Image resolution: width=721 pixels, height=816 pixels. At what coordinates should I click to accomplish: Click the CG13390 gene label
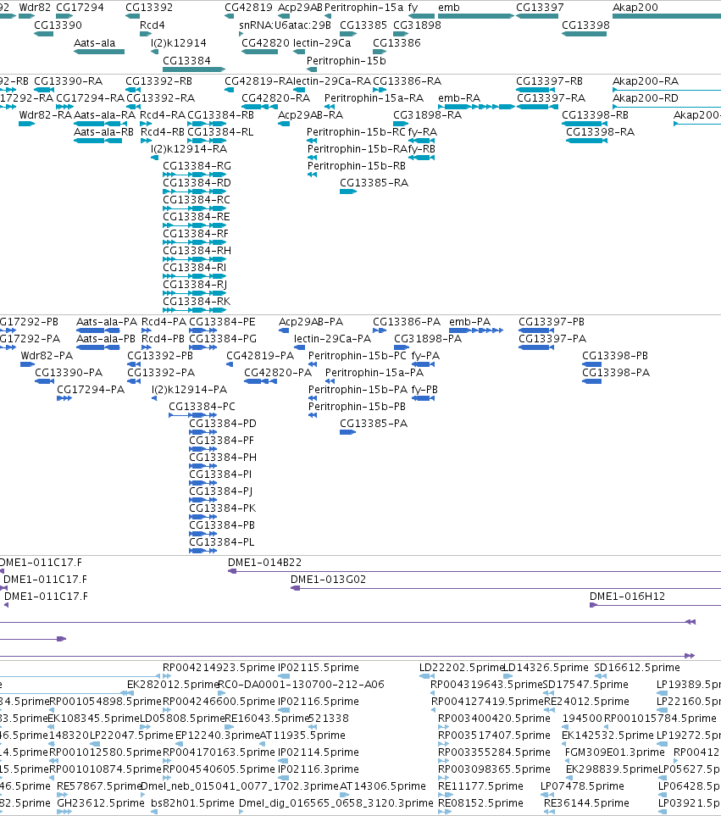click(58, 25)
